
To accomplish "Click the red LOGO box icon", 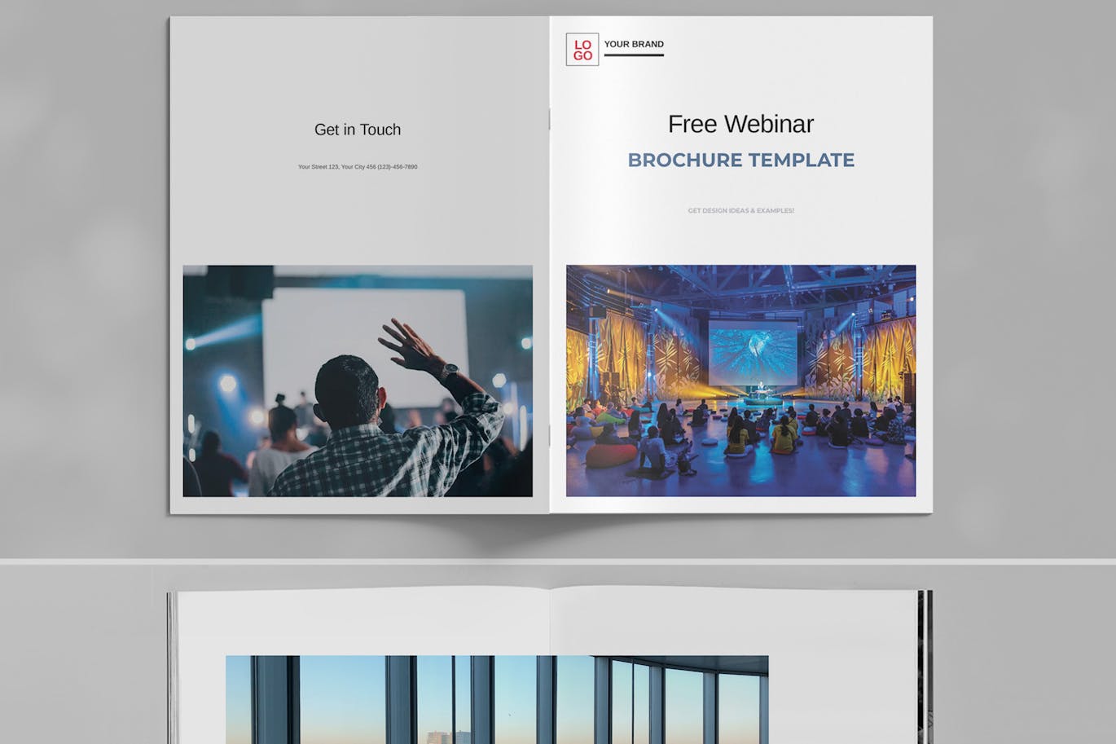I will click(x=582, y=50).
